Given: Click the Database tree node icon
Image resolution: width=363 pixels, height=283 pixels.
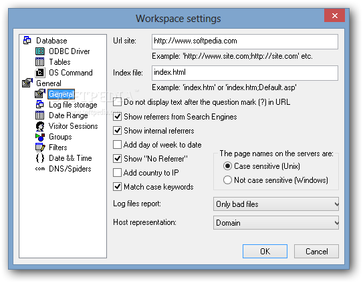Looking at the screenshot, I should [x=27, y=40].
